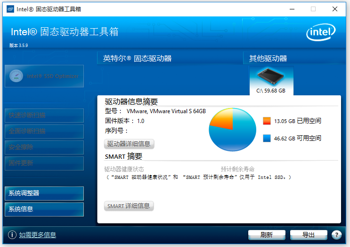Click the SMART 摘要 heading
This screenshot has width=350, height=247.
coord(123,156)
